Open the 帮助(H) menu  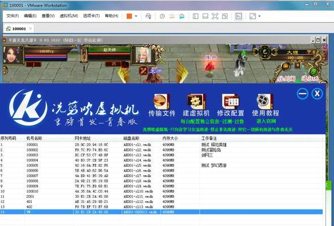[112, 16]
